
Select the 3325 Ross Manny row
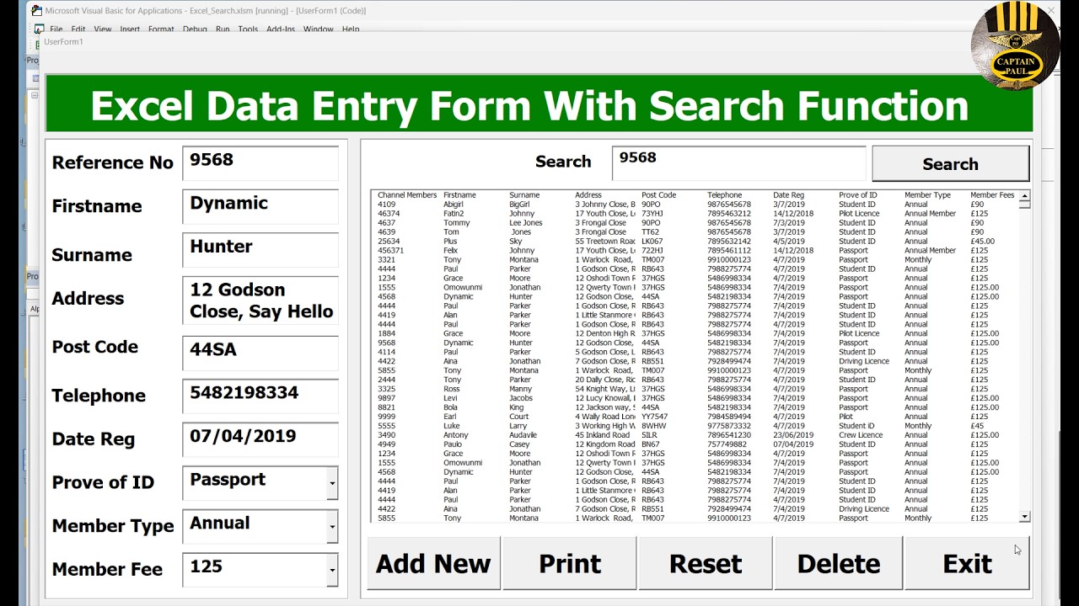click(x=695, y=389)
